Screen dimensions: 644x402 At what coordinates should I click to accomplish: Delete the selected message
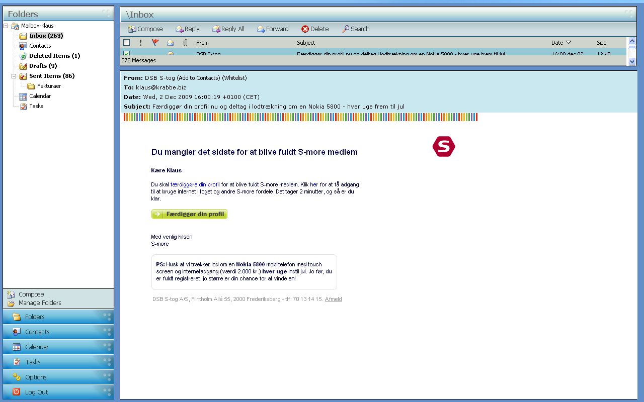click(x=315, y=29)
